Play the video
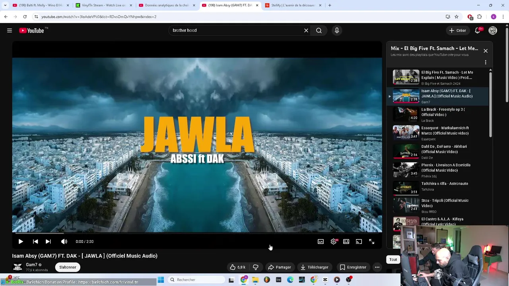 click(21, 242)
